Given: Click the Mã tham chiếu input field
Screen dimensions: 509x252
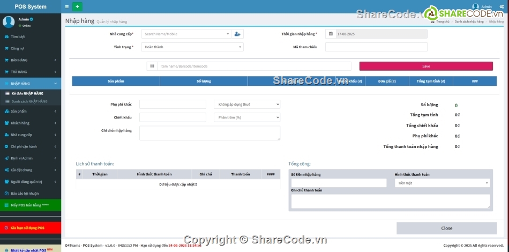Looking at the screenshot, I should [x=376, y=47].
